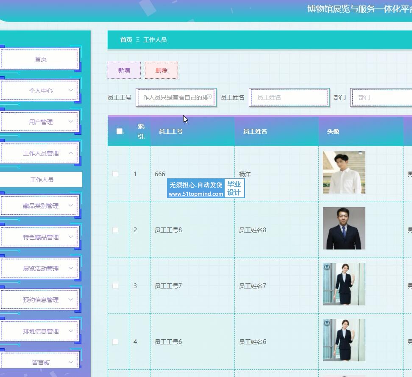Expand the 排班信息管理 menu chevron
412x377 pixels.
pos(71,331)
